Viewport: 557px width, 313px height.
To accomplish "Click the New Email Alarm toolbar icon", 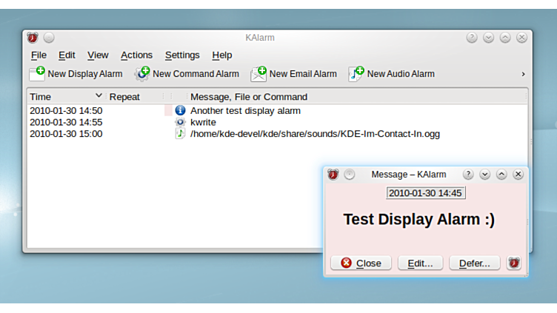I will [x=259, y=74].
